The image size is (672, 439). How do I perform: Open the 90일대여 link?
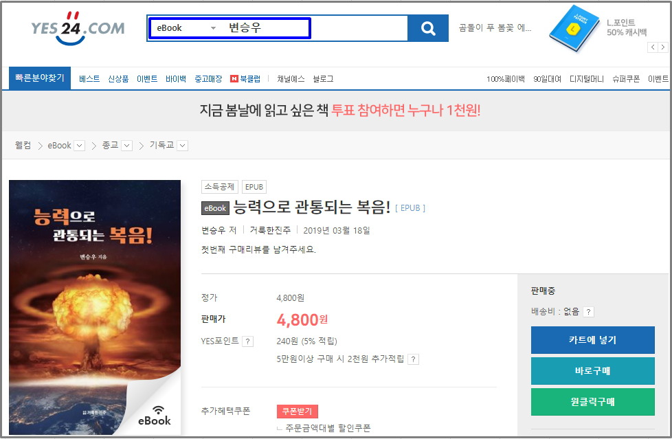tap(547, 79)
